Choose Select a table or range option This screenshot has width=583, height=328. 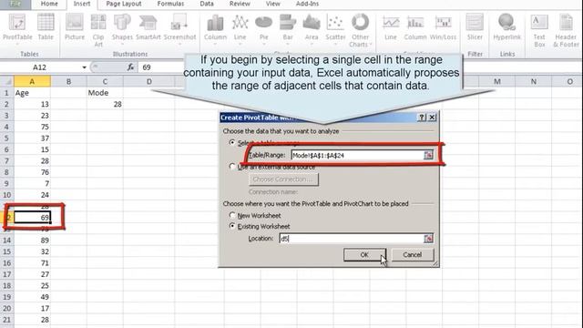(x=232, y=142)
